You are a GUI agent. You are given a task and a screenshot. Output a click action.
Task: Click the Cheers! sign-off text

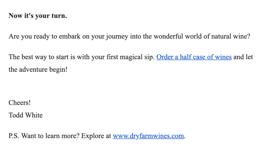tap(20, 103)
